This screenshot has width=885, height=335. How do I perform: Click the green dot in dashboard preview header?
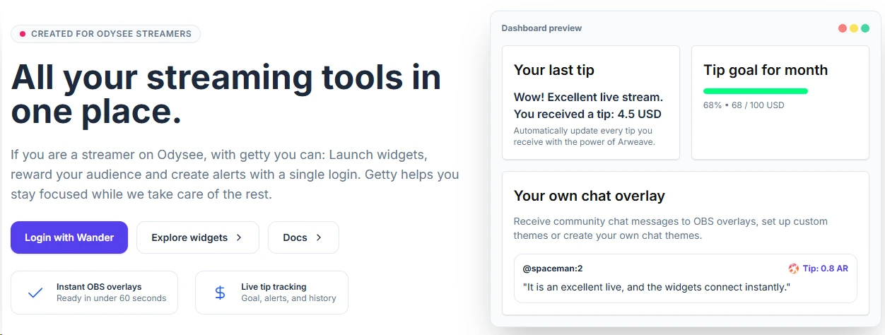865,28
